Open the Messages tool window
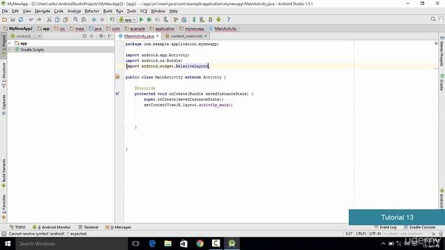The image size is (445, 250). tap(118, 227)
